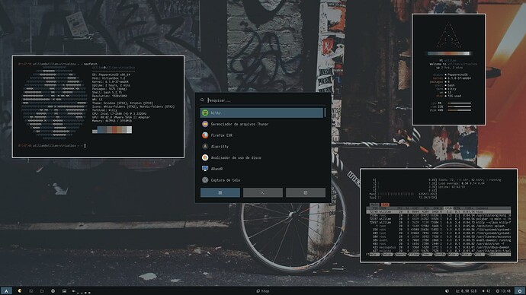
Task: Switch to the windows mode tab in launcher
Action: pos(305,192)
